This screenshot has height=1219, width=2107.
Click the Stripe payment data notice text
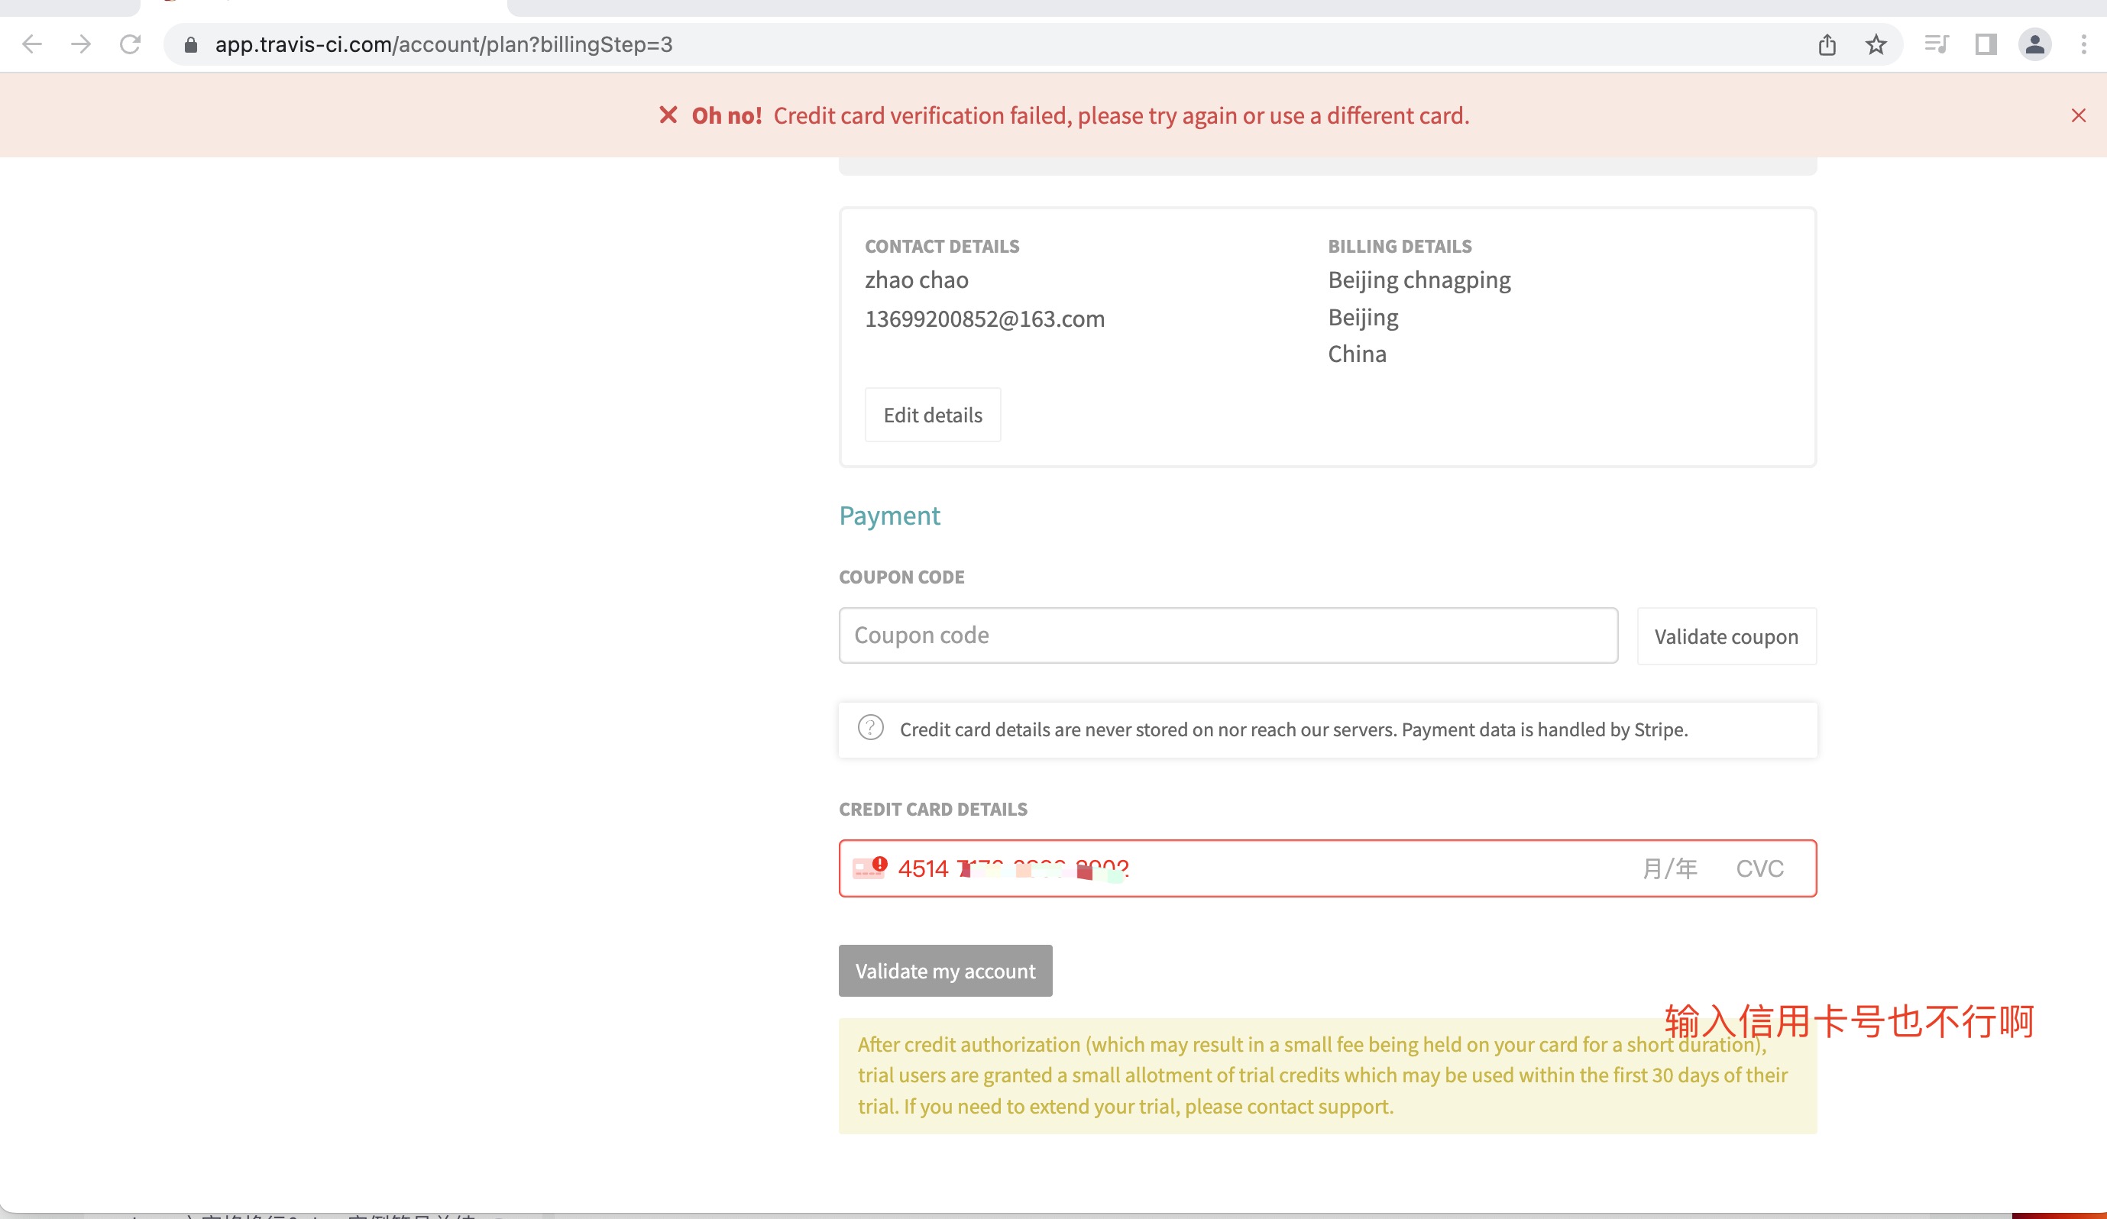(1293, 729)
